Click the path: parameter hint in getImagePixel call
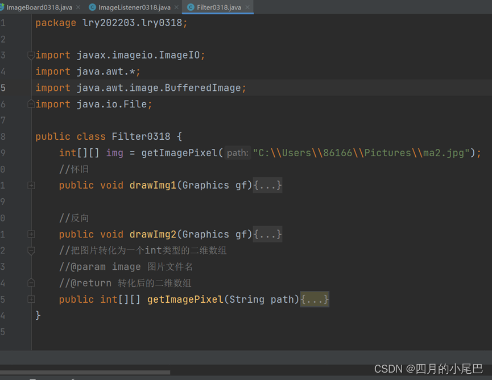The height and width of the screenshot is (380, 492). point(237,153)
